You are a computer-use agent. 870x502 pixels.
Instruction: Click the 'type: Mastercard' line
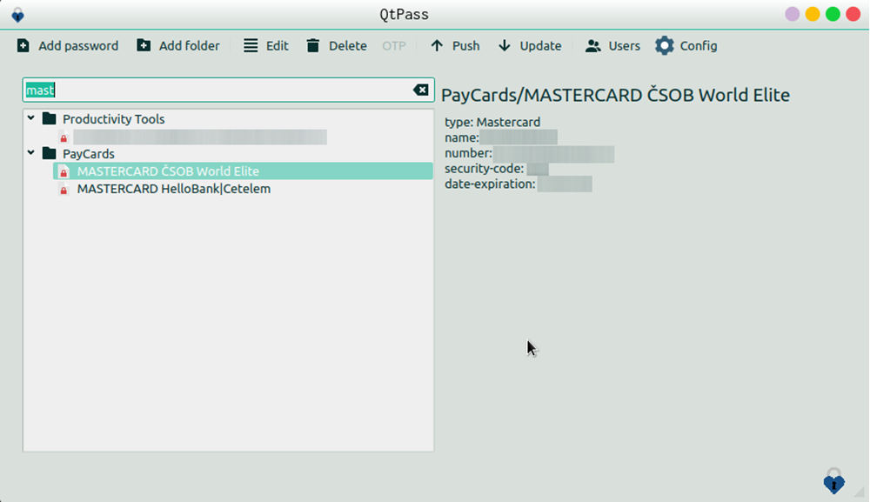[492, 122]
